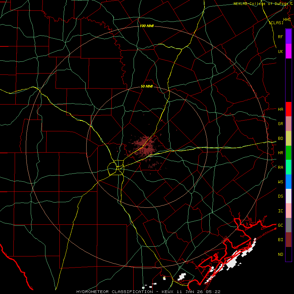Click the radar site at the center of the brown echoes
Screen dimensions: 294x294
146,147
